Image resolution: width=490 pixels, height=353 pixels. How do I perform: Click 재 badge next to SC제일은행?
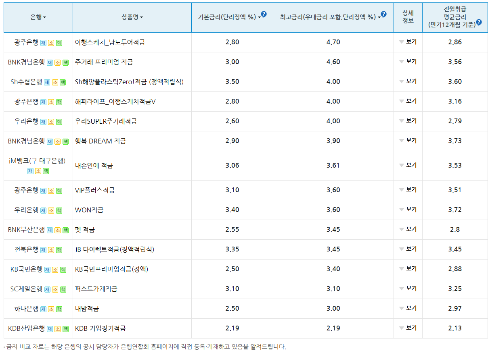coord(47,289)
